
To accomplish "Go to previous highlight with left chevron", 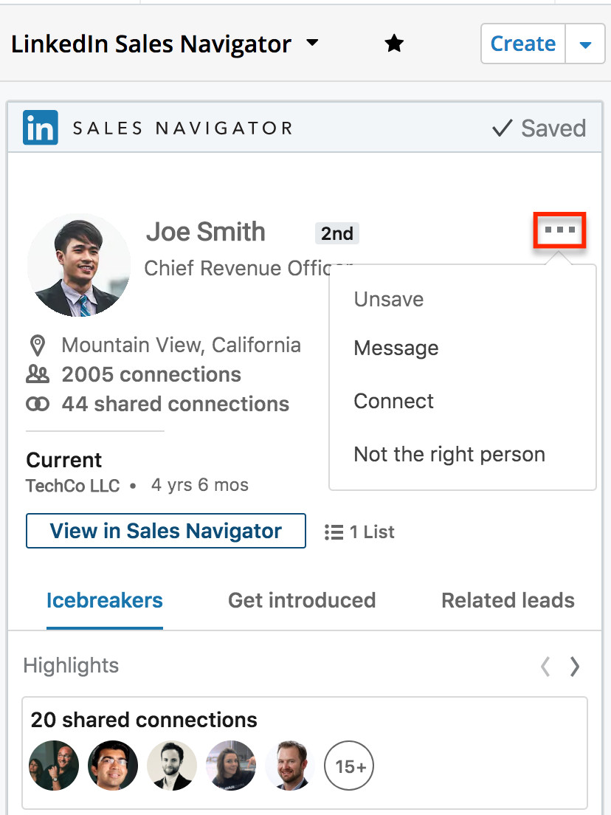I will [545, 666].
